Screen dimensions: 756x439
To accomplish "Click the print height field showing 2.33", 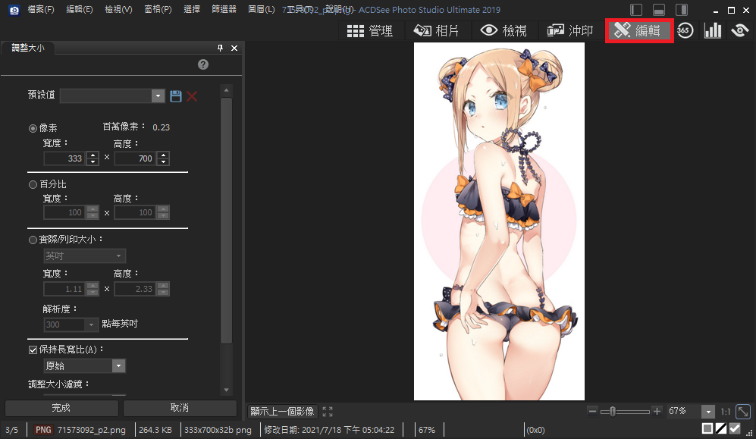I will click(136, 289).
